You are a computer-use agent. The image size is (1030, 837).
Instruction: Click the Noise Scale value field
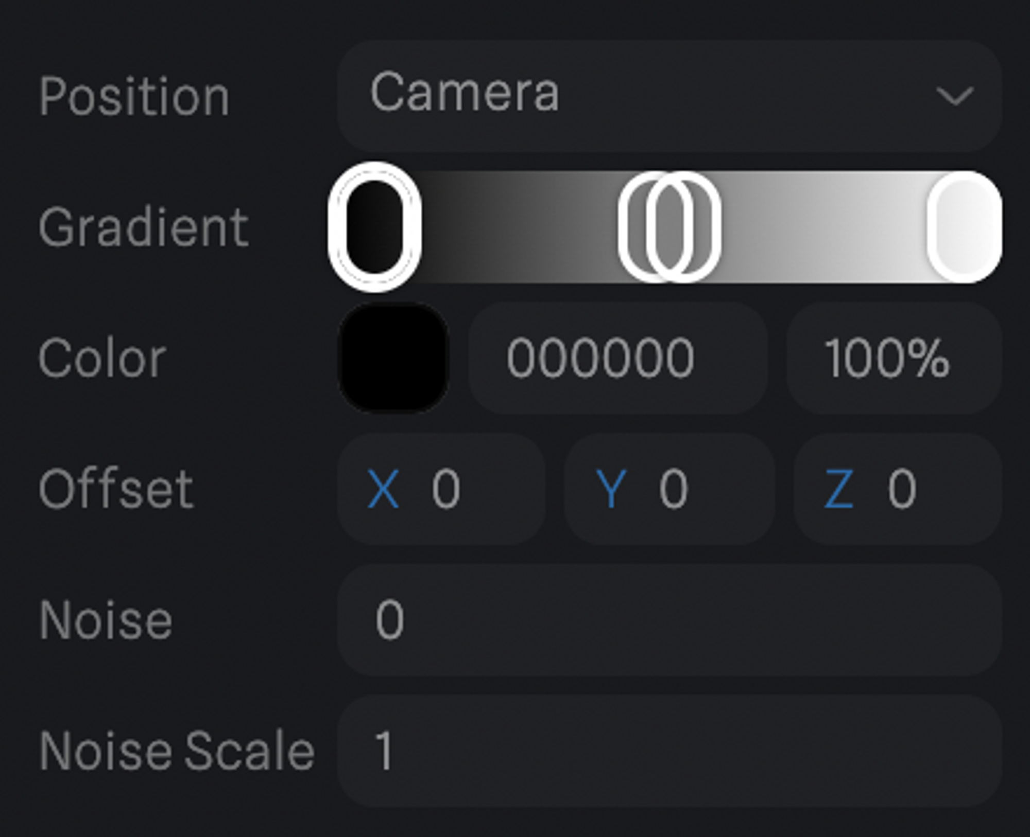point(668,751)
